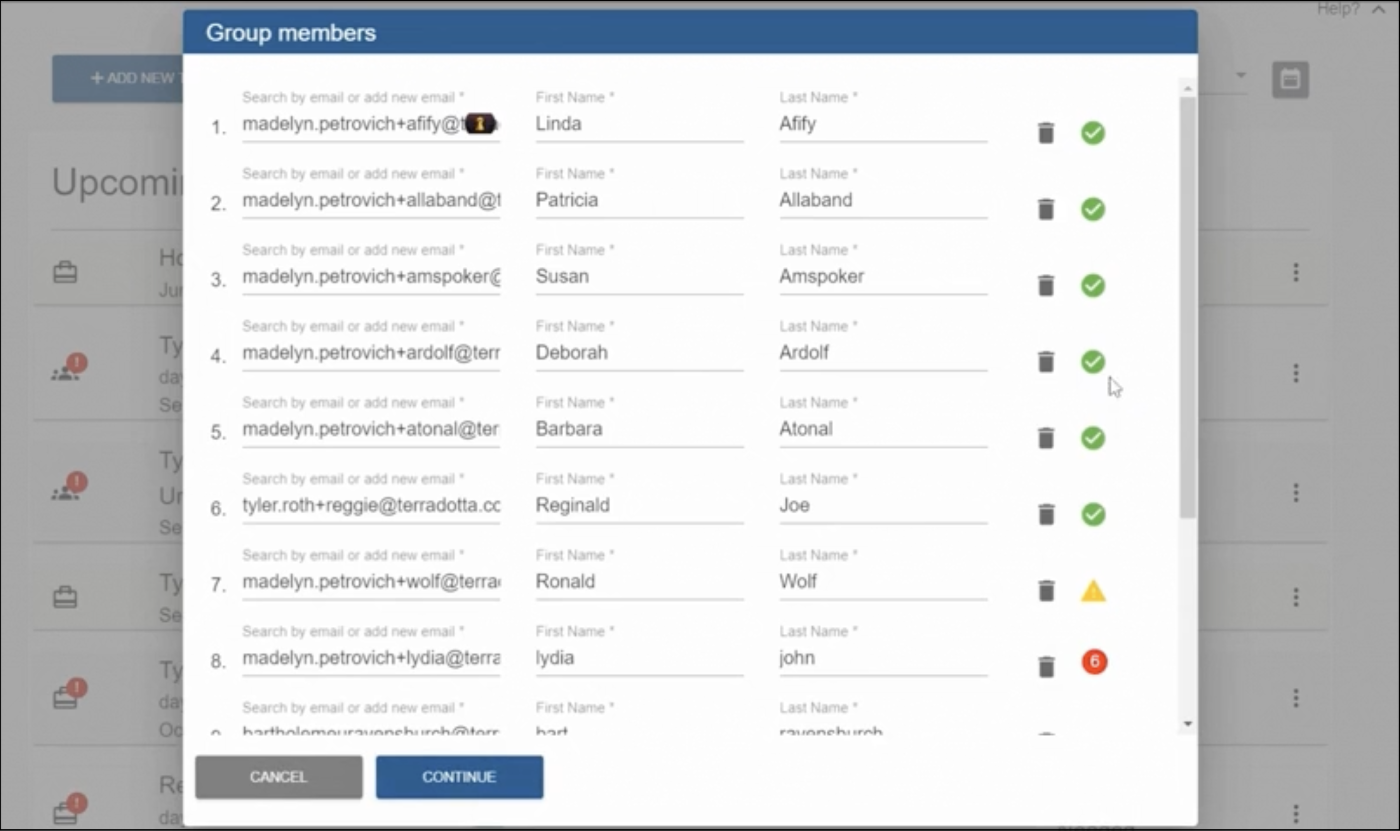Screen dimensions: 1400x831
Task: Delete group member Deborah Ardolf
Action: [x=1046, y=361]
